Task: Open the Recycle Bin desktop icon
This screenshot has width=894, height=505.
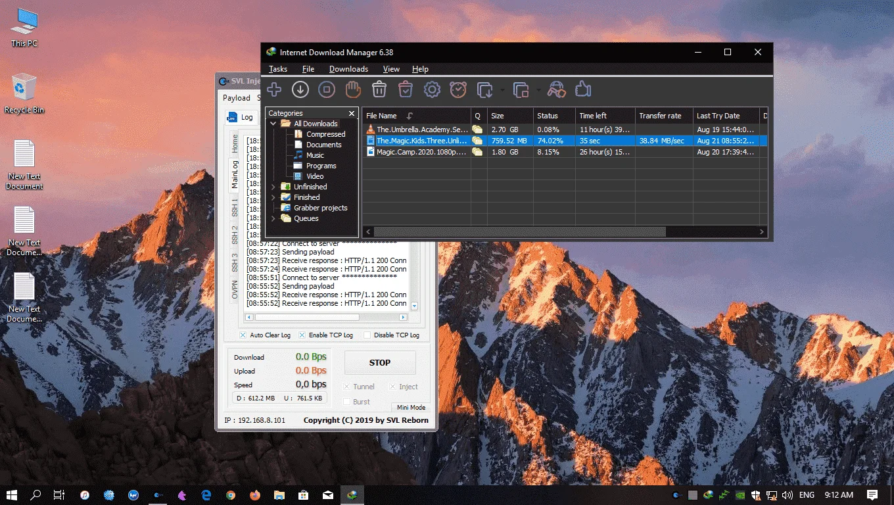Action: pyautogui.click(x=24, y=93)
